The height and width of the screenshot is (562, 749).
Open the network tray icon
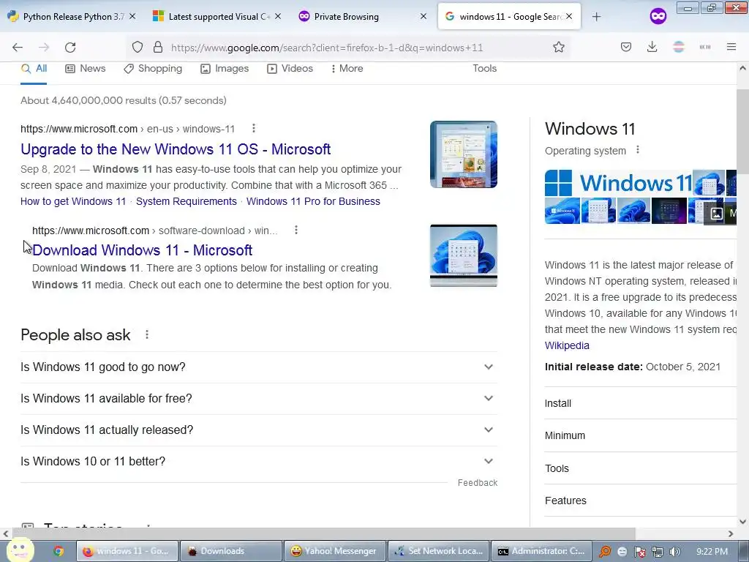click(658, 552)
